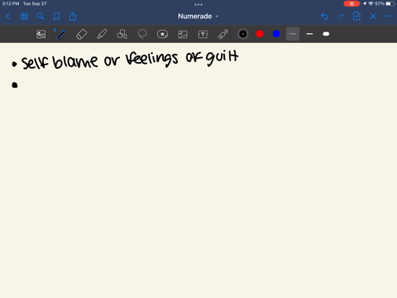Screen dimensions: 397x298
Task: Close the editing toolbar with X
Action: click(x=373, y=17)
